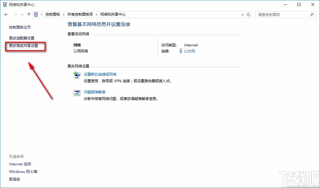320x188 pixels.
Task: Click the troubleshooting icon beside 问题疑难解答
Action: pos(77,93)
